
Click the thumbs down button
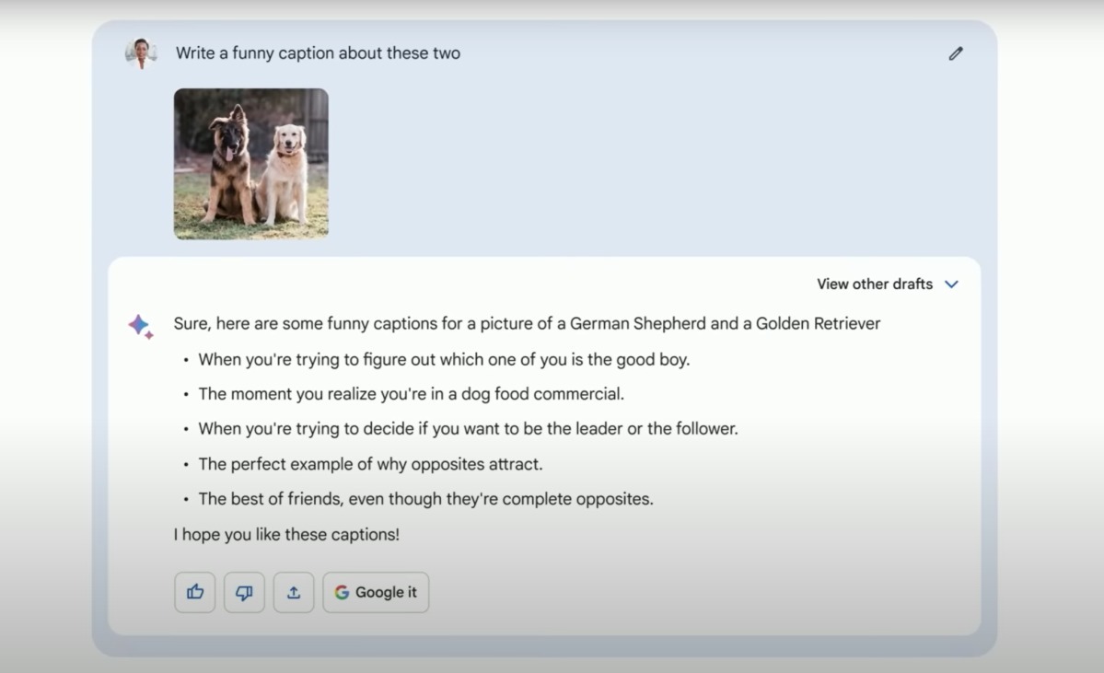click(244, 592)
